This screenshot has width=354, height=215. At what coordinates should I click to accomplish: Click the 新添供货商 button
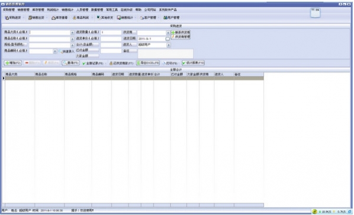pos(181,32)
